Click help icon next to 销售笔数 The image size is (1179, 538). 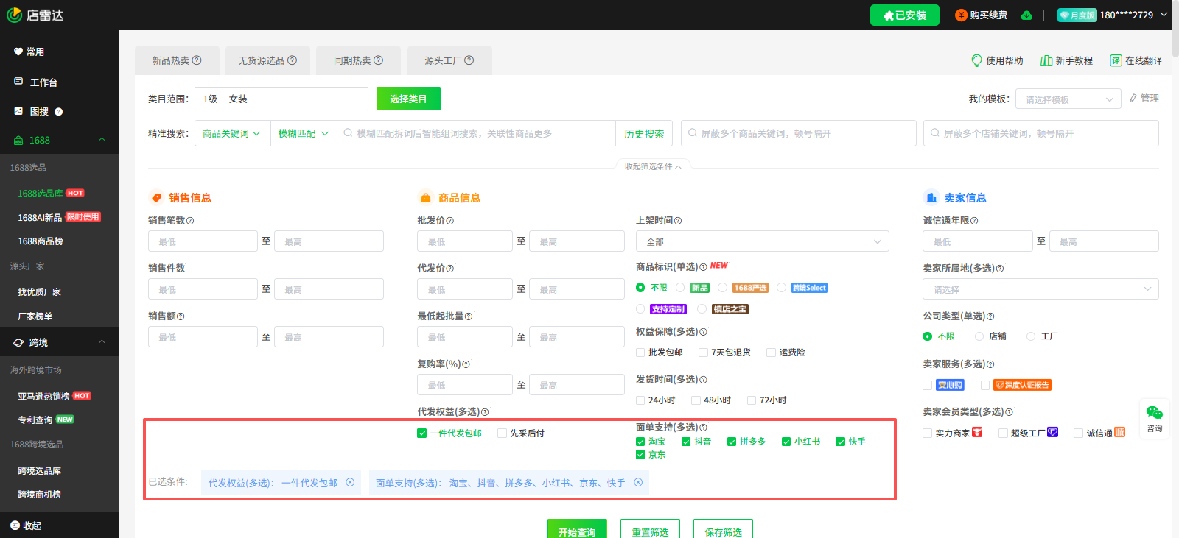tap(190, 221)
